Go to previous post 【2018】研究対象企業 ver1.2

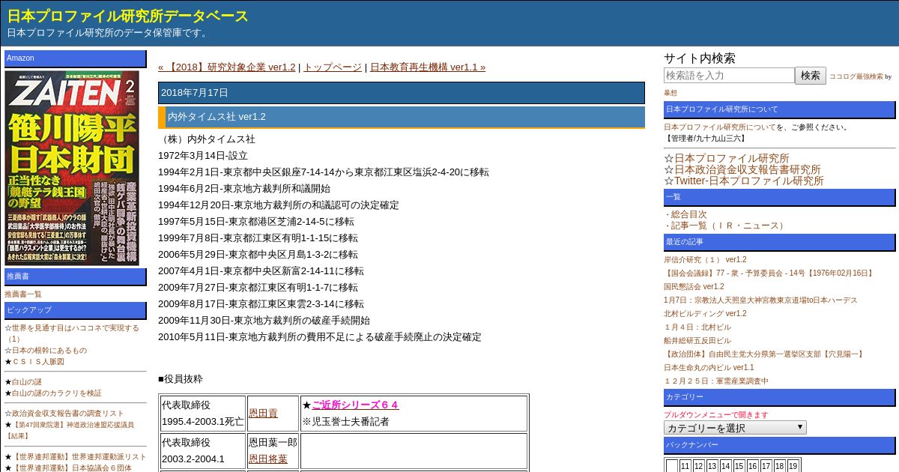coord(226,67)
